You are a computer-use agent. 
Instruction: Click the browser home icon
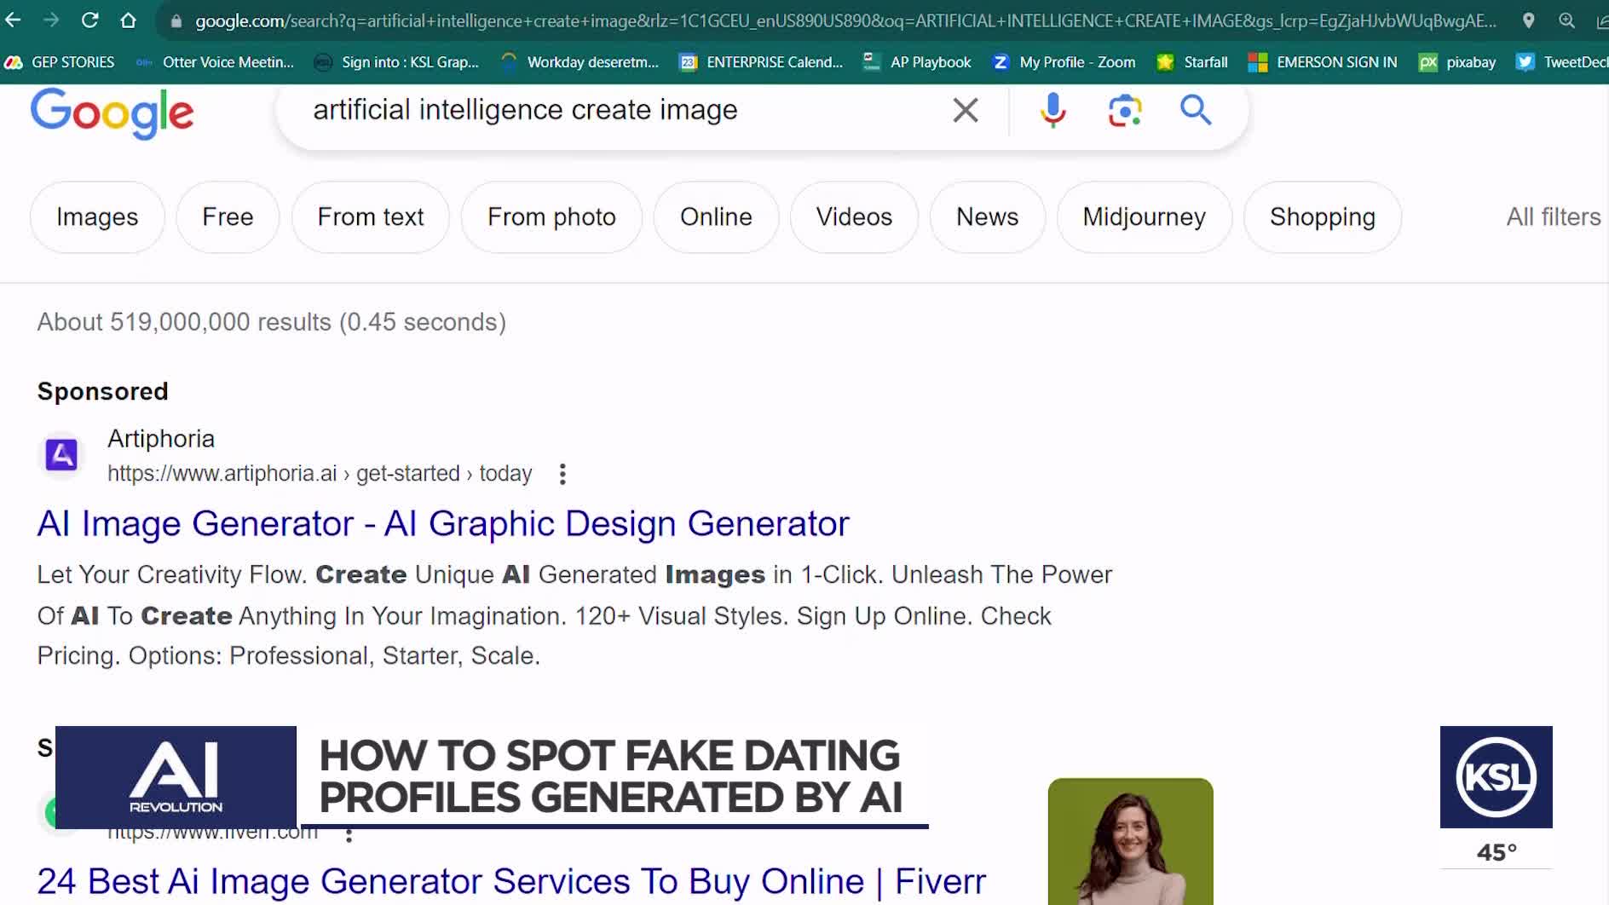pyautogui.click(x=128, y=20)
